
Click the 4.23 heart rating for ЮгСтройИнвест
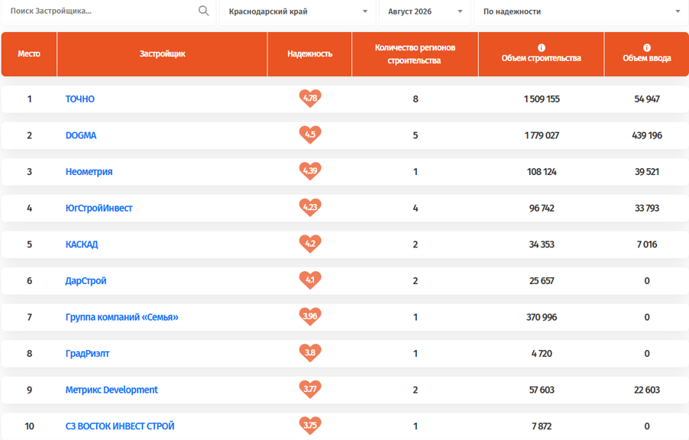click(310, 208)
